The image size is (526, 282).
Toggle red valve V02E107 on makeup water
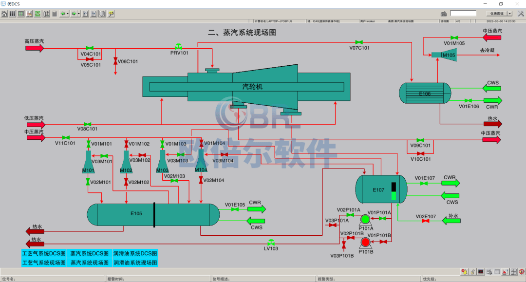425,221
